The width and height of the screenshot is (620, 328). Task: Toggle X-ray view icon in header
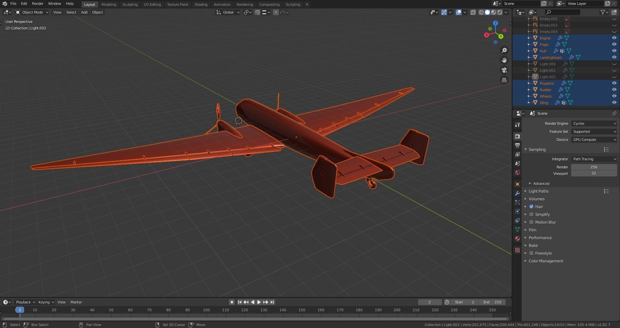[473, 12]
